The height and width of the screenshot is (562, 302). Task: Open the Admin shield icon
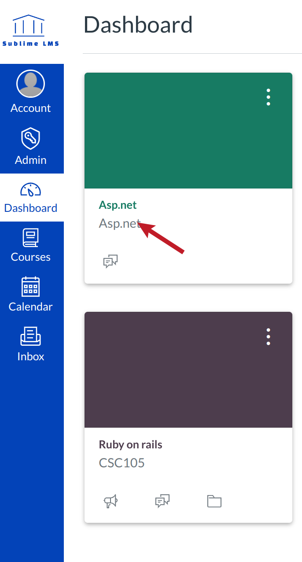pyautogui.click(x=30, y=139)
